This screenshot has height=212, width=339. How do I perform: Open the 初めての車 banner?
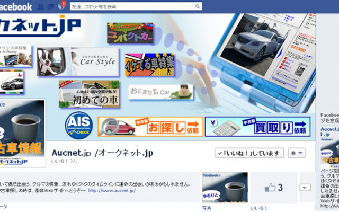click(89, 94)
